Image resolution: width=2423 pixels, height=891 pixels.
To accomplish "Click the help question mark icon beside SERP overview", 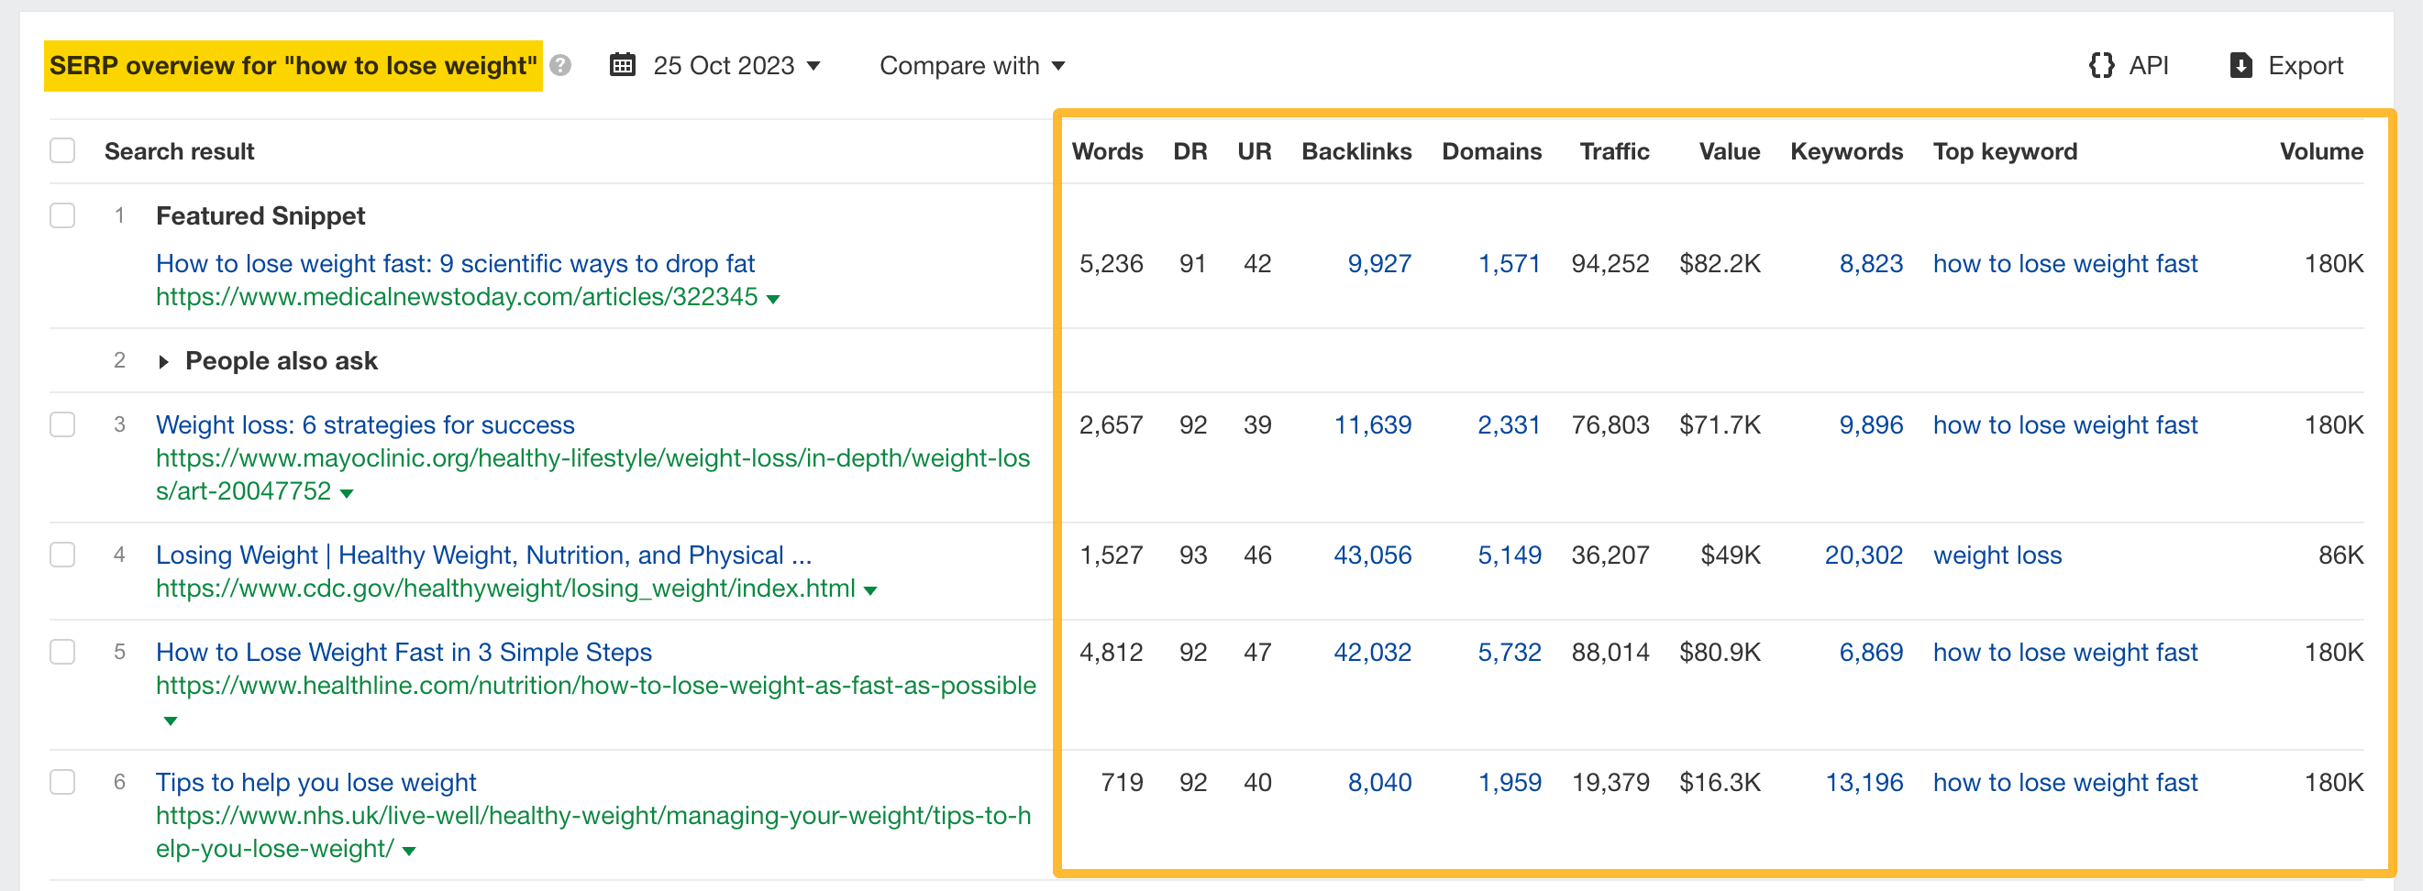I will [x=560, y=66].
